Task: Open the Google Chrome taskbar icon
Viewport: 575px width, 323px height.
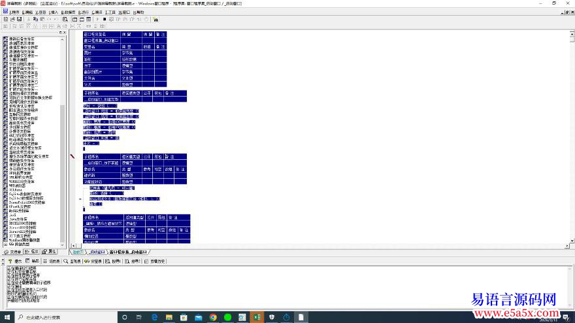Action: pos(213,317)
